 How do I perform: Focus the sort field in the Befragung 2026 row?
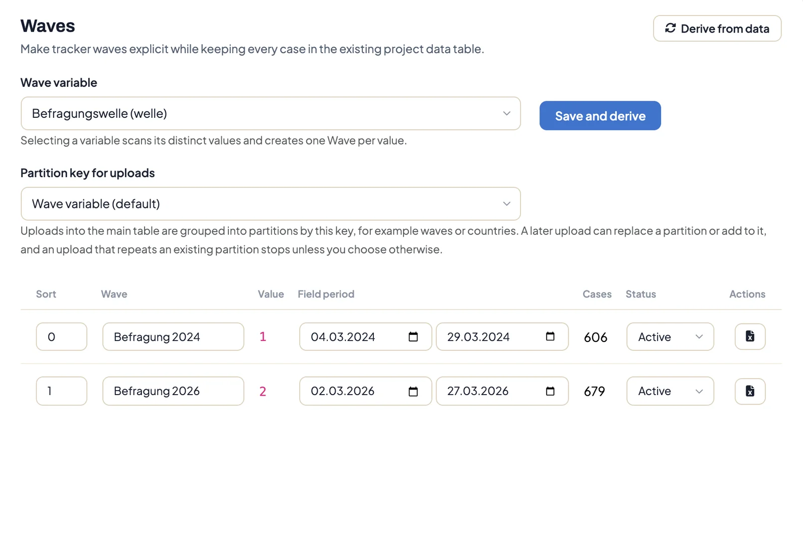click(x=62, y=391)
